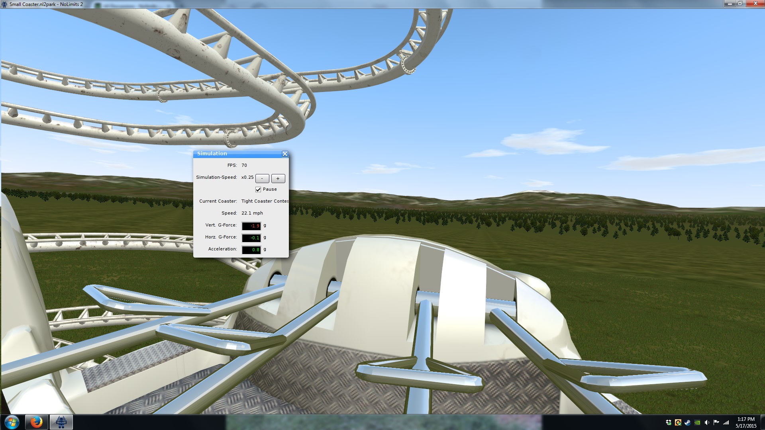Open the Dropbox tray icon
This screenshot has width=765, height=430.
click(x=669, y=422)
